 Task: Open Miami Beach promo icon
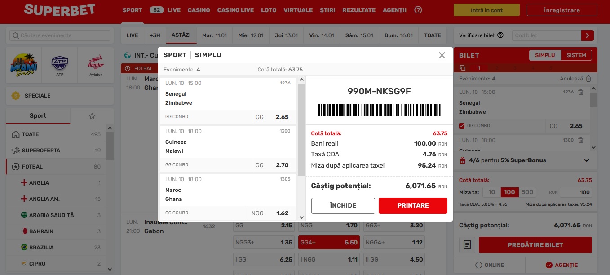click(23, 64)
